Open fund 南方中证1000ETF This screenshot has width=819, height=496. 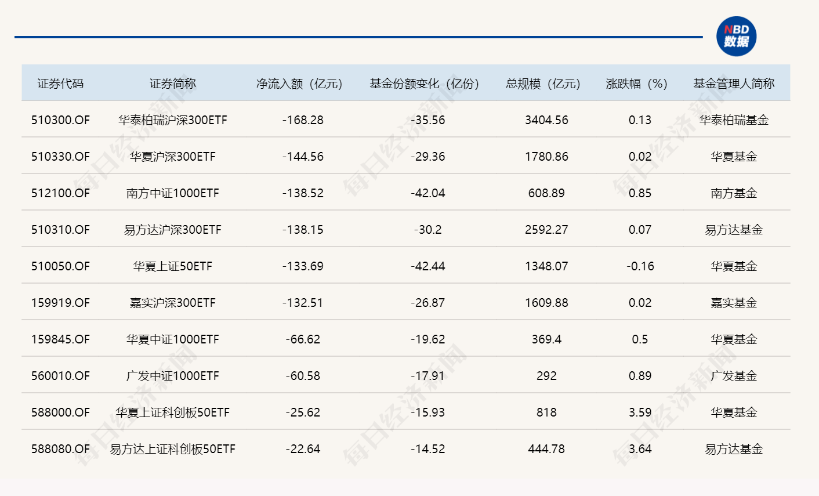coord(172,193)
